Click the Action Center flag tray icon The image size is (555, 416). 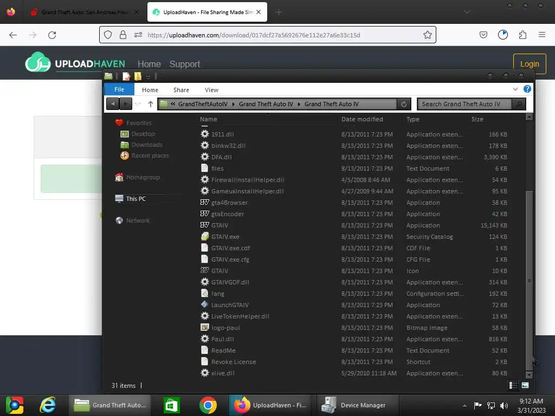(x=477, y=405)
